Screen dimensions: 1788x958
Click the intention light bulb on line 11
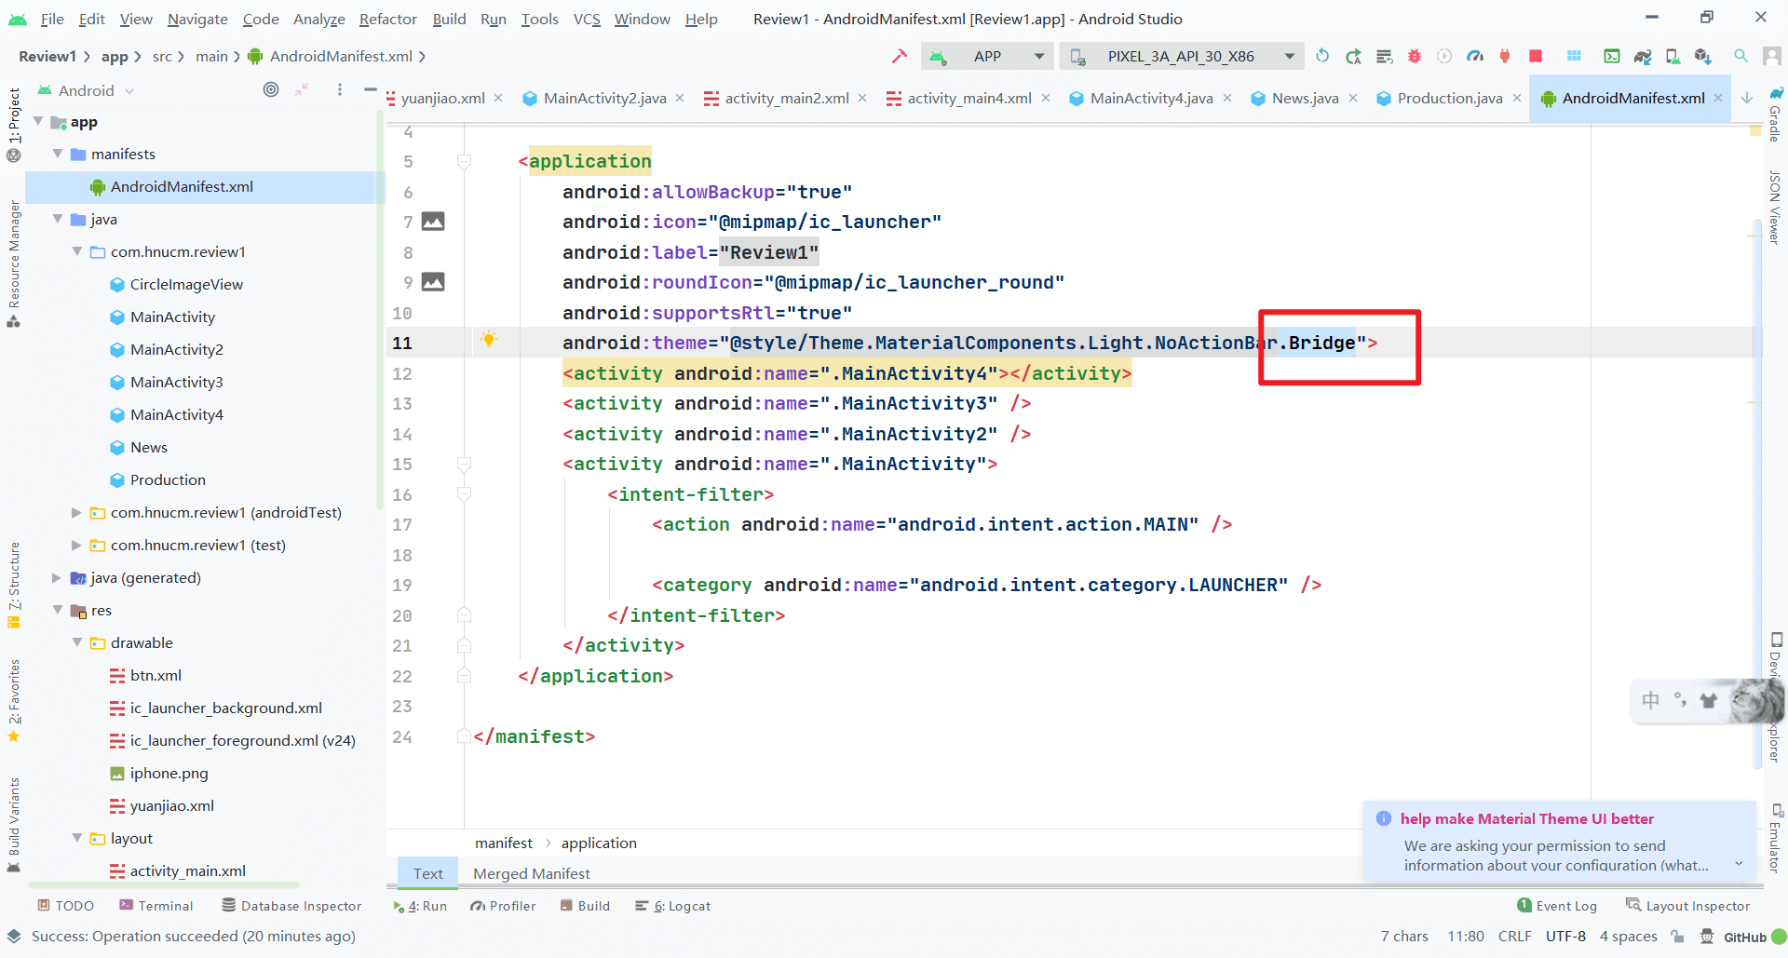(488, 341)
